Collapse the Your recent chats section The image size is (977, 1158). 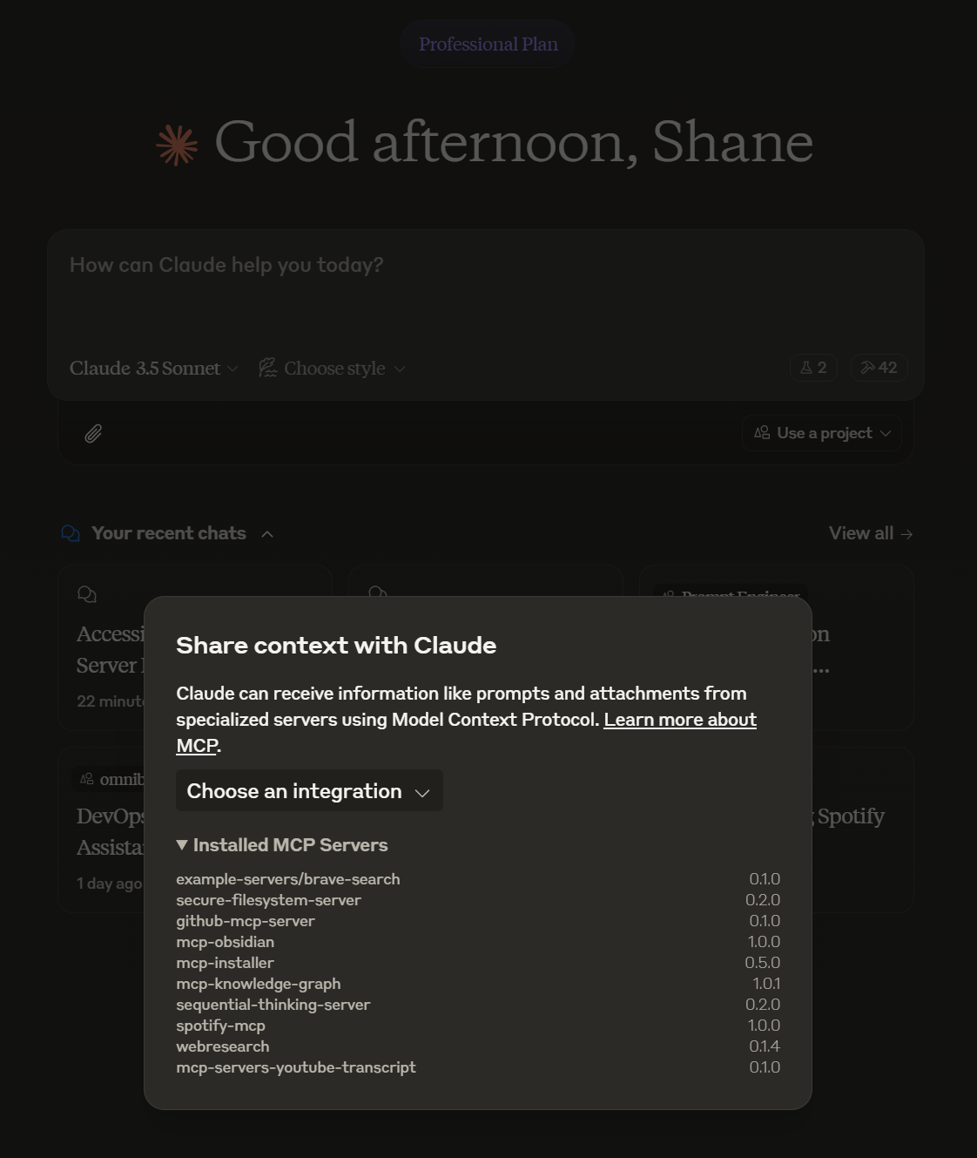[267, 534]
